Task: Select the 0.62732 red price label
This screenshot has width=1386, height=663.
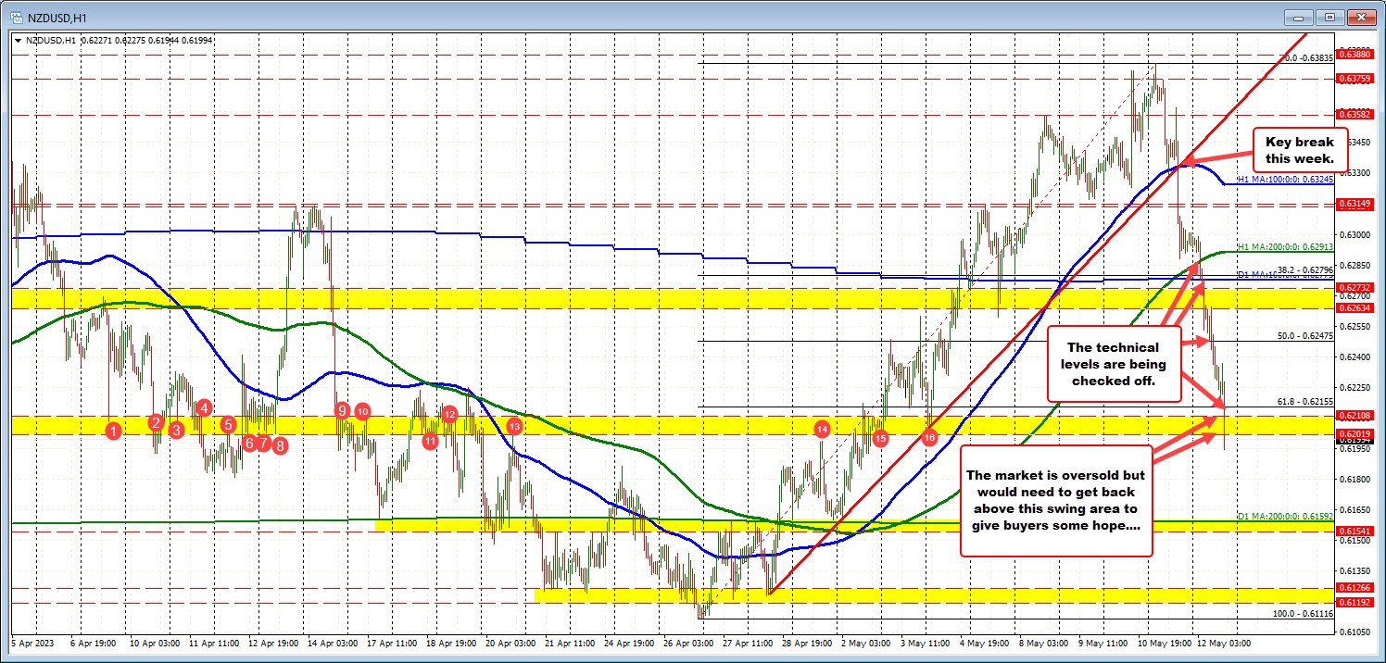Action: pyautogui.click(x=1354, y=288)
